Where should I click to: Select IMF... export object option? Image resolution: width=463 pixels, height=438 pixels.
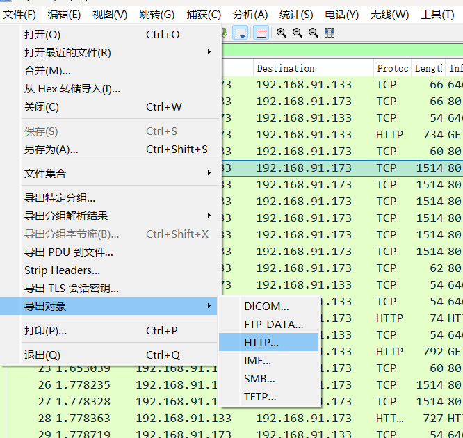click(269, 360)
